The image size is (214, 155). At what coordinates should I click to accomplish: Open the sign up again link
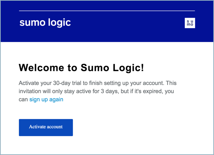coord(46,100)
